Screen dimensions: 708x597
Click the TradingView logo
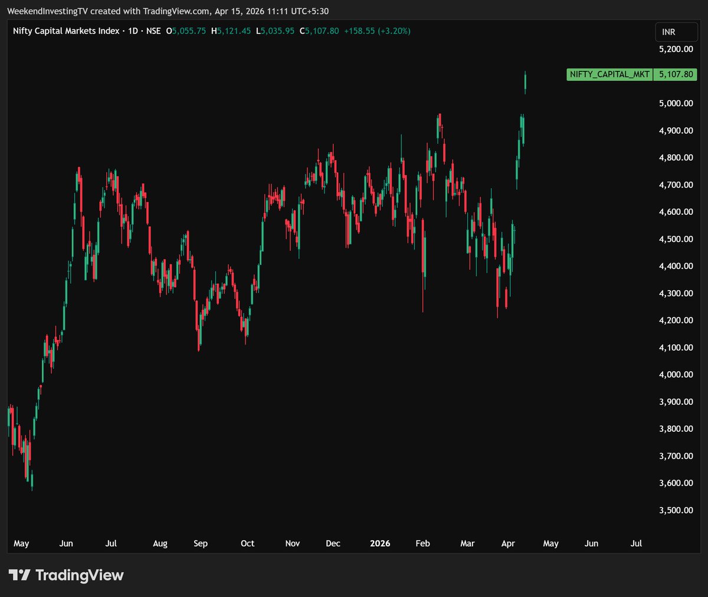pos(66,575)
